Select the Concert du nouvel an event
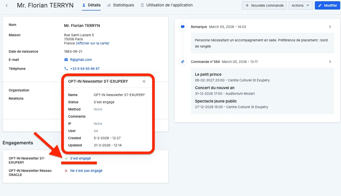The height and width of the screenshot is (196, 341). (215, 88)
